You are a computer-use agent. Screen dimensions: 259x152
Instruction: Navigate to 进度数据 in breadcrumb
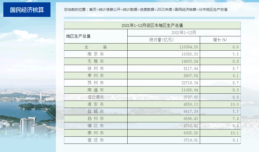pyautogui.click(x=147, y=9)
